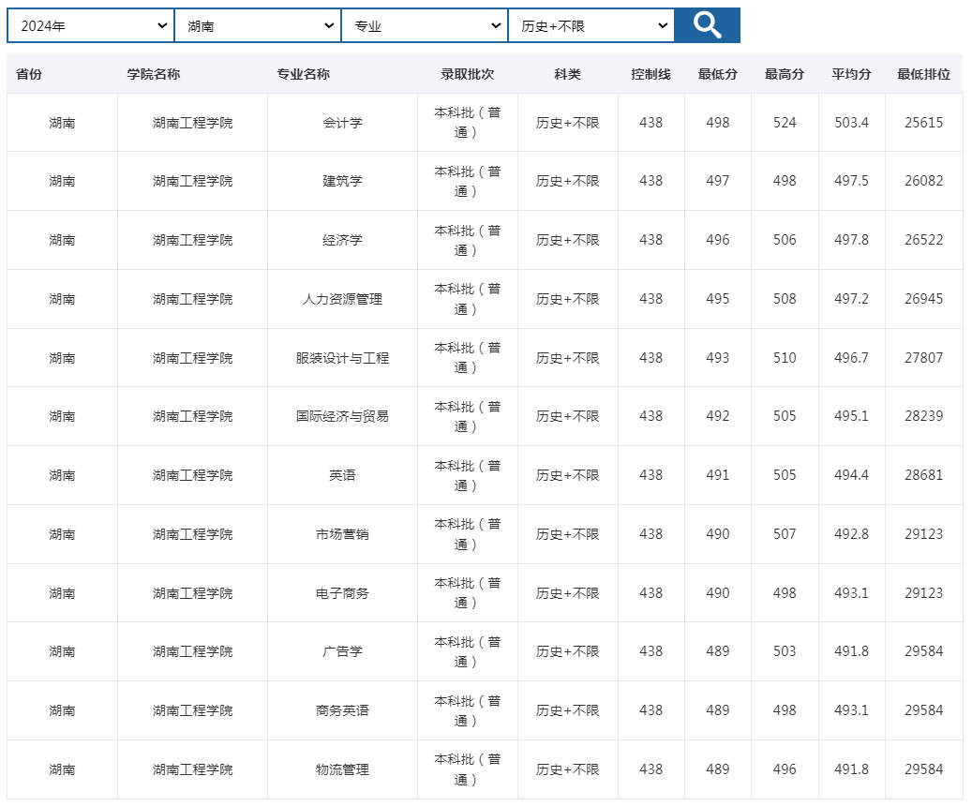Screen dimensions: 972x806
Task: Click control line 438 in 商务英语 row
Action: (650, 710)
